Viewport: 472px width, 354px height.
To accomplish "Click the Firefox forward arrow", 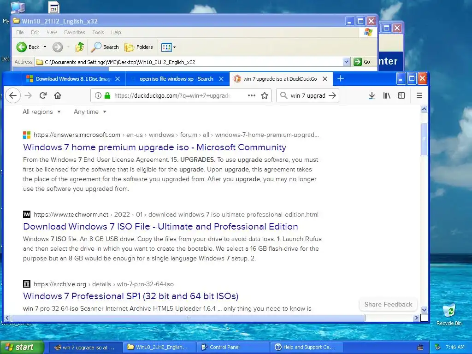I will tap(28, 96).
